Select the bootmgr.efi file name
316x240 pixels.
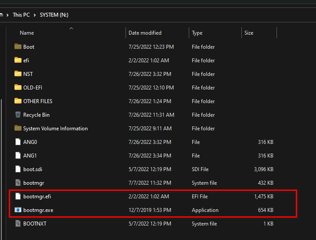[37, 197]
